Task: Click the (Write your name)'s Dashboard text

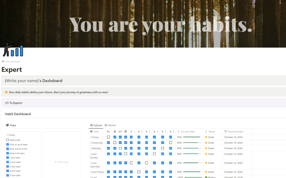Action: click(34, 81)
